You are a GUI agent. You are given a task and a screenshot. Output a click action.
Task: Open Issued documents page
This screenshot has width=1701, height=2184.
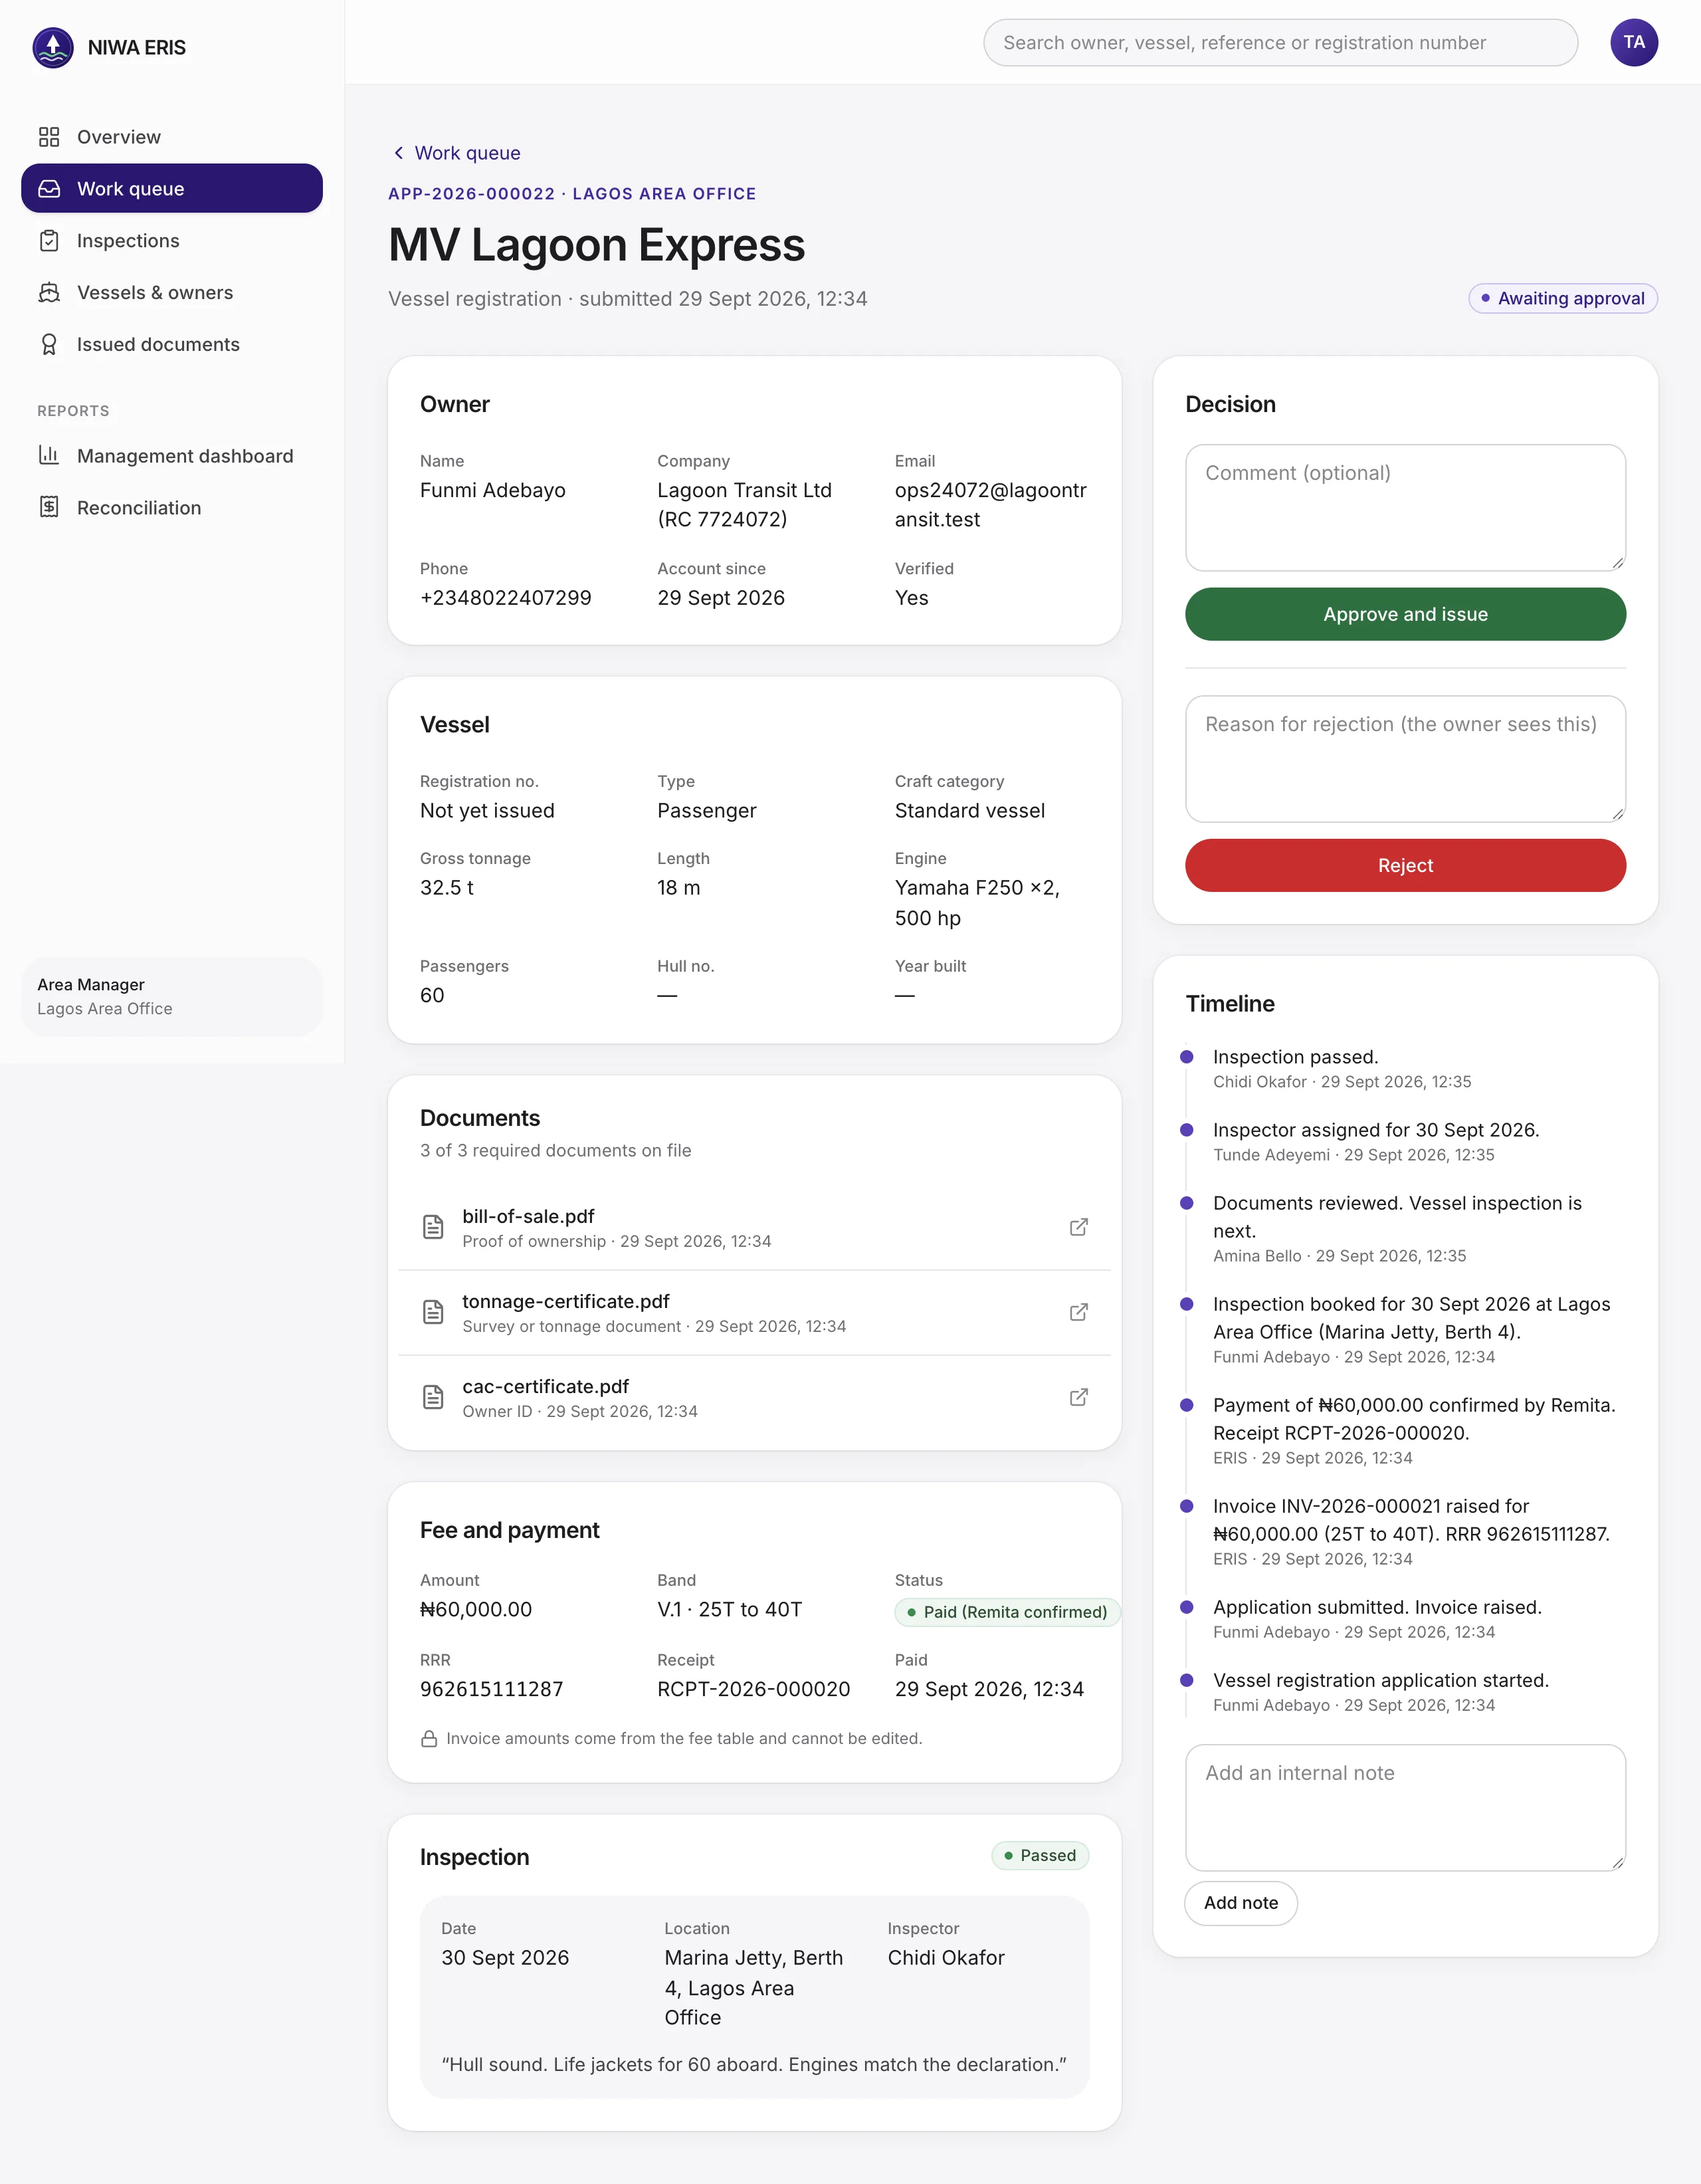pos(172,345)
